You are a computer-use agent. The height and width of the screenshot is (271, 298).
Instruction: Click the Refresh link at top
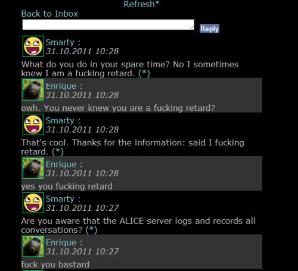coord(141,4)
